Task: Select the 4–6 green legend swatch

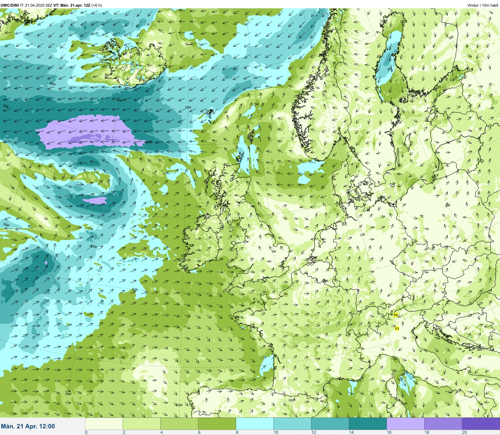Action: pos(179,424)
